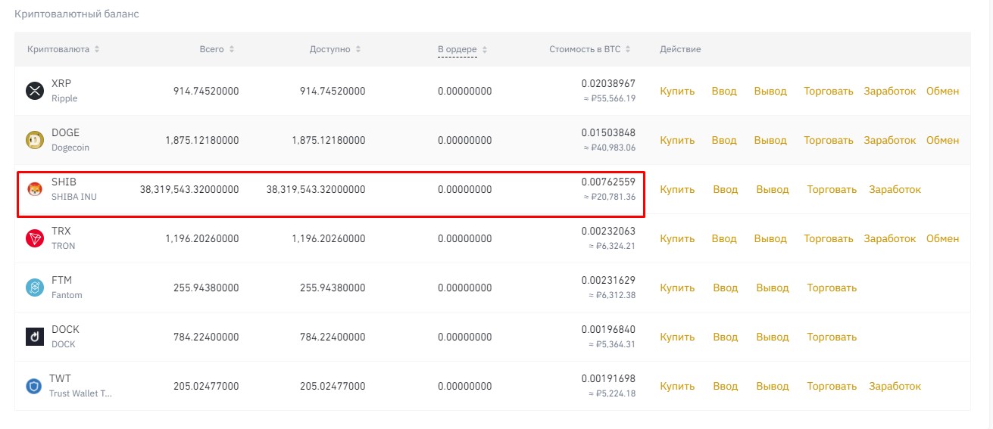Click Торговать in the XRP row

coord(829,91)
